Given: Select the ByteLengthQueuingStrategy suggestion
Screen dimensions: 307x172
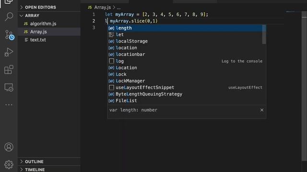Looking at the screenshot, I should 185,94.
